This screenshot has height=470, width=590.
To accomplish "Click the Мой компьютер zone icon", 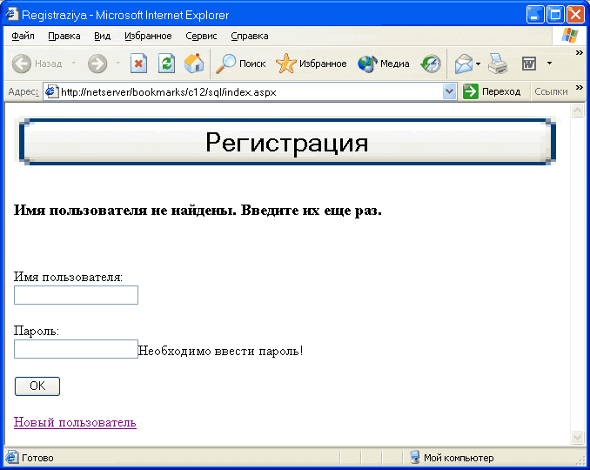I will pos(415,457).
